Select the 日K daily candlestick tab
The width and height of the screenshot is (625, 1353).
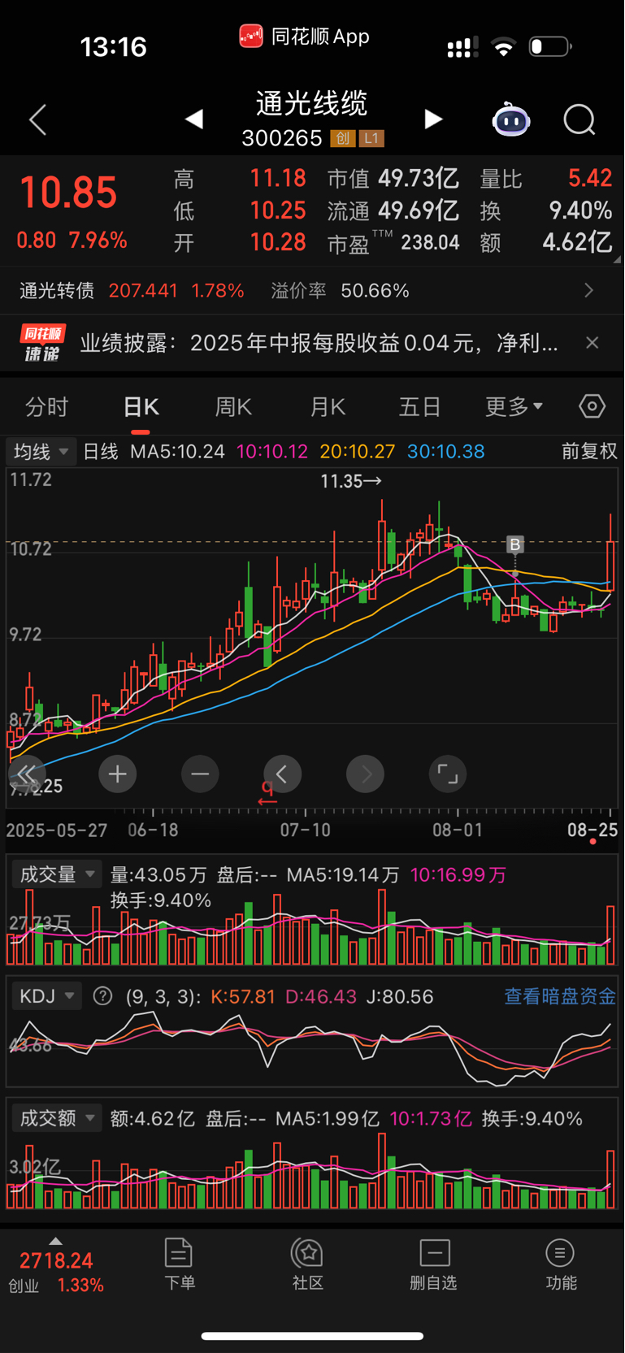141,406
